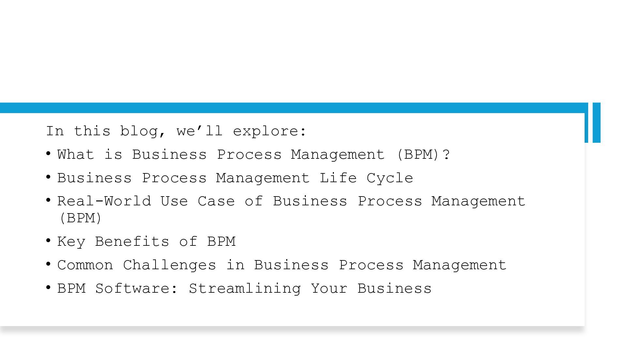Image resolution: width=626 pixels, height=352 pixels.
Task: Select the 'Key Benefits of BPM' bullet
Action: coord(146,242)
